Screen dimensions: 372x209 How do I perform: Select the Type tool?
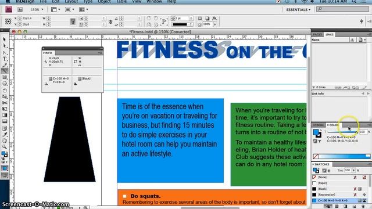[x=5, y=59]
